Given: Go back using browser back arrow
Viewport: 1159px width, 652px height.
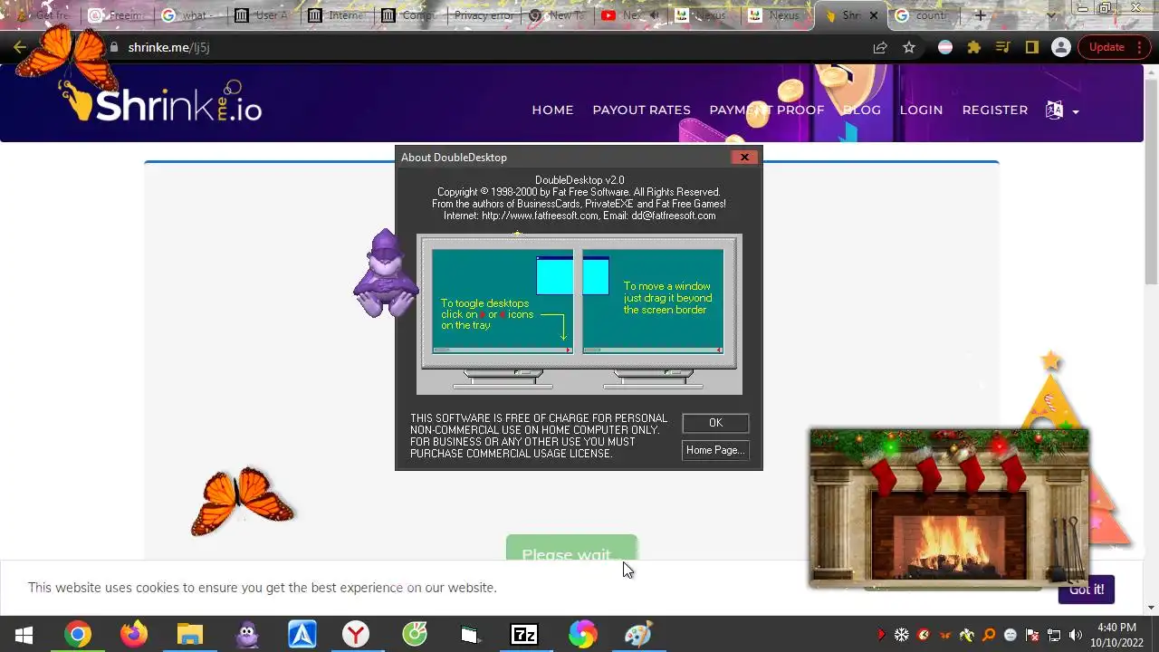Looking at the screenshot, I should click(20, 47).
